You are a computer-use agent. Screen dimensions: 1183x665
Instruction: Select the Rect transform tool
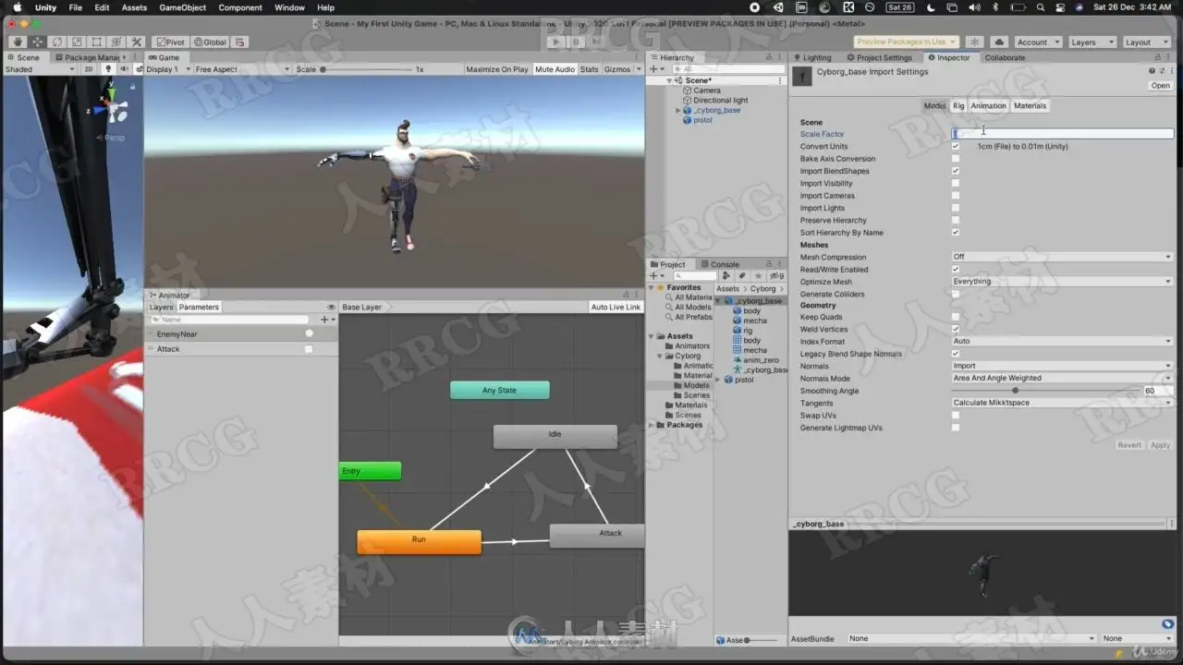pos(97,42)
